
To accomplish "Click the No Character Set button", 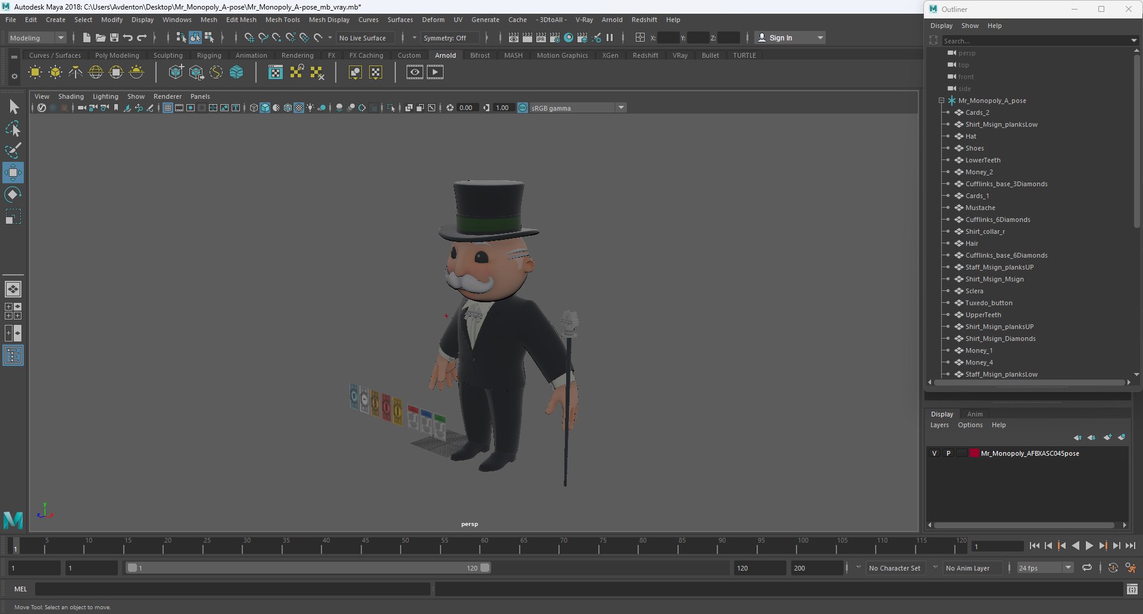I will point(894,568).
